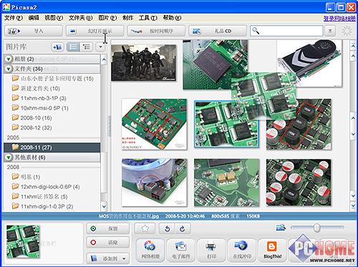This screenshot has height=267, width=358.
Task: Rotate picture clockwise
Action: point(183,228)
